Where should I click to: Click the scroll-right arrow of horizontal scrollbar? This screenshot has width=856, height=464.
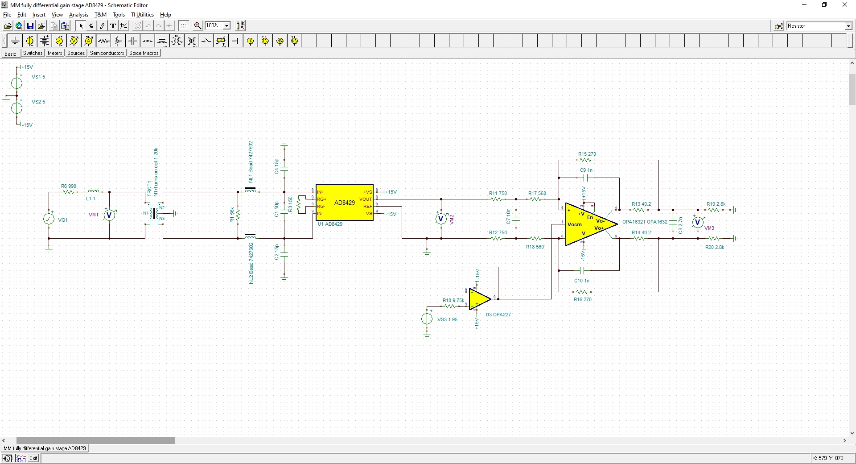(844, 440)
